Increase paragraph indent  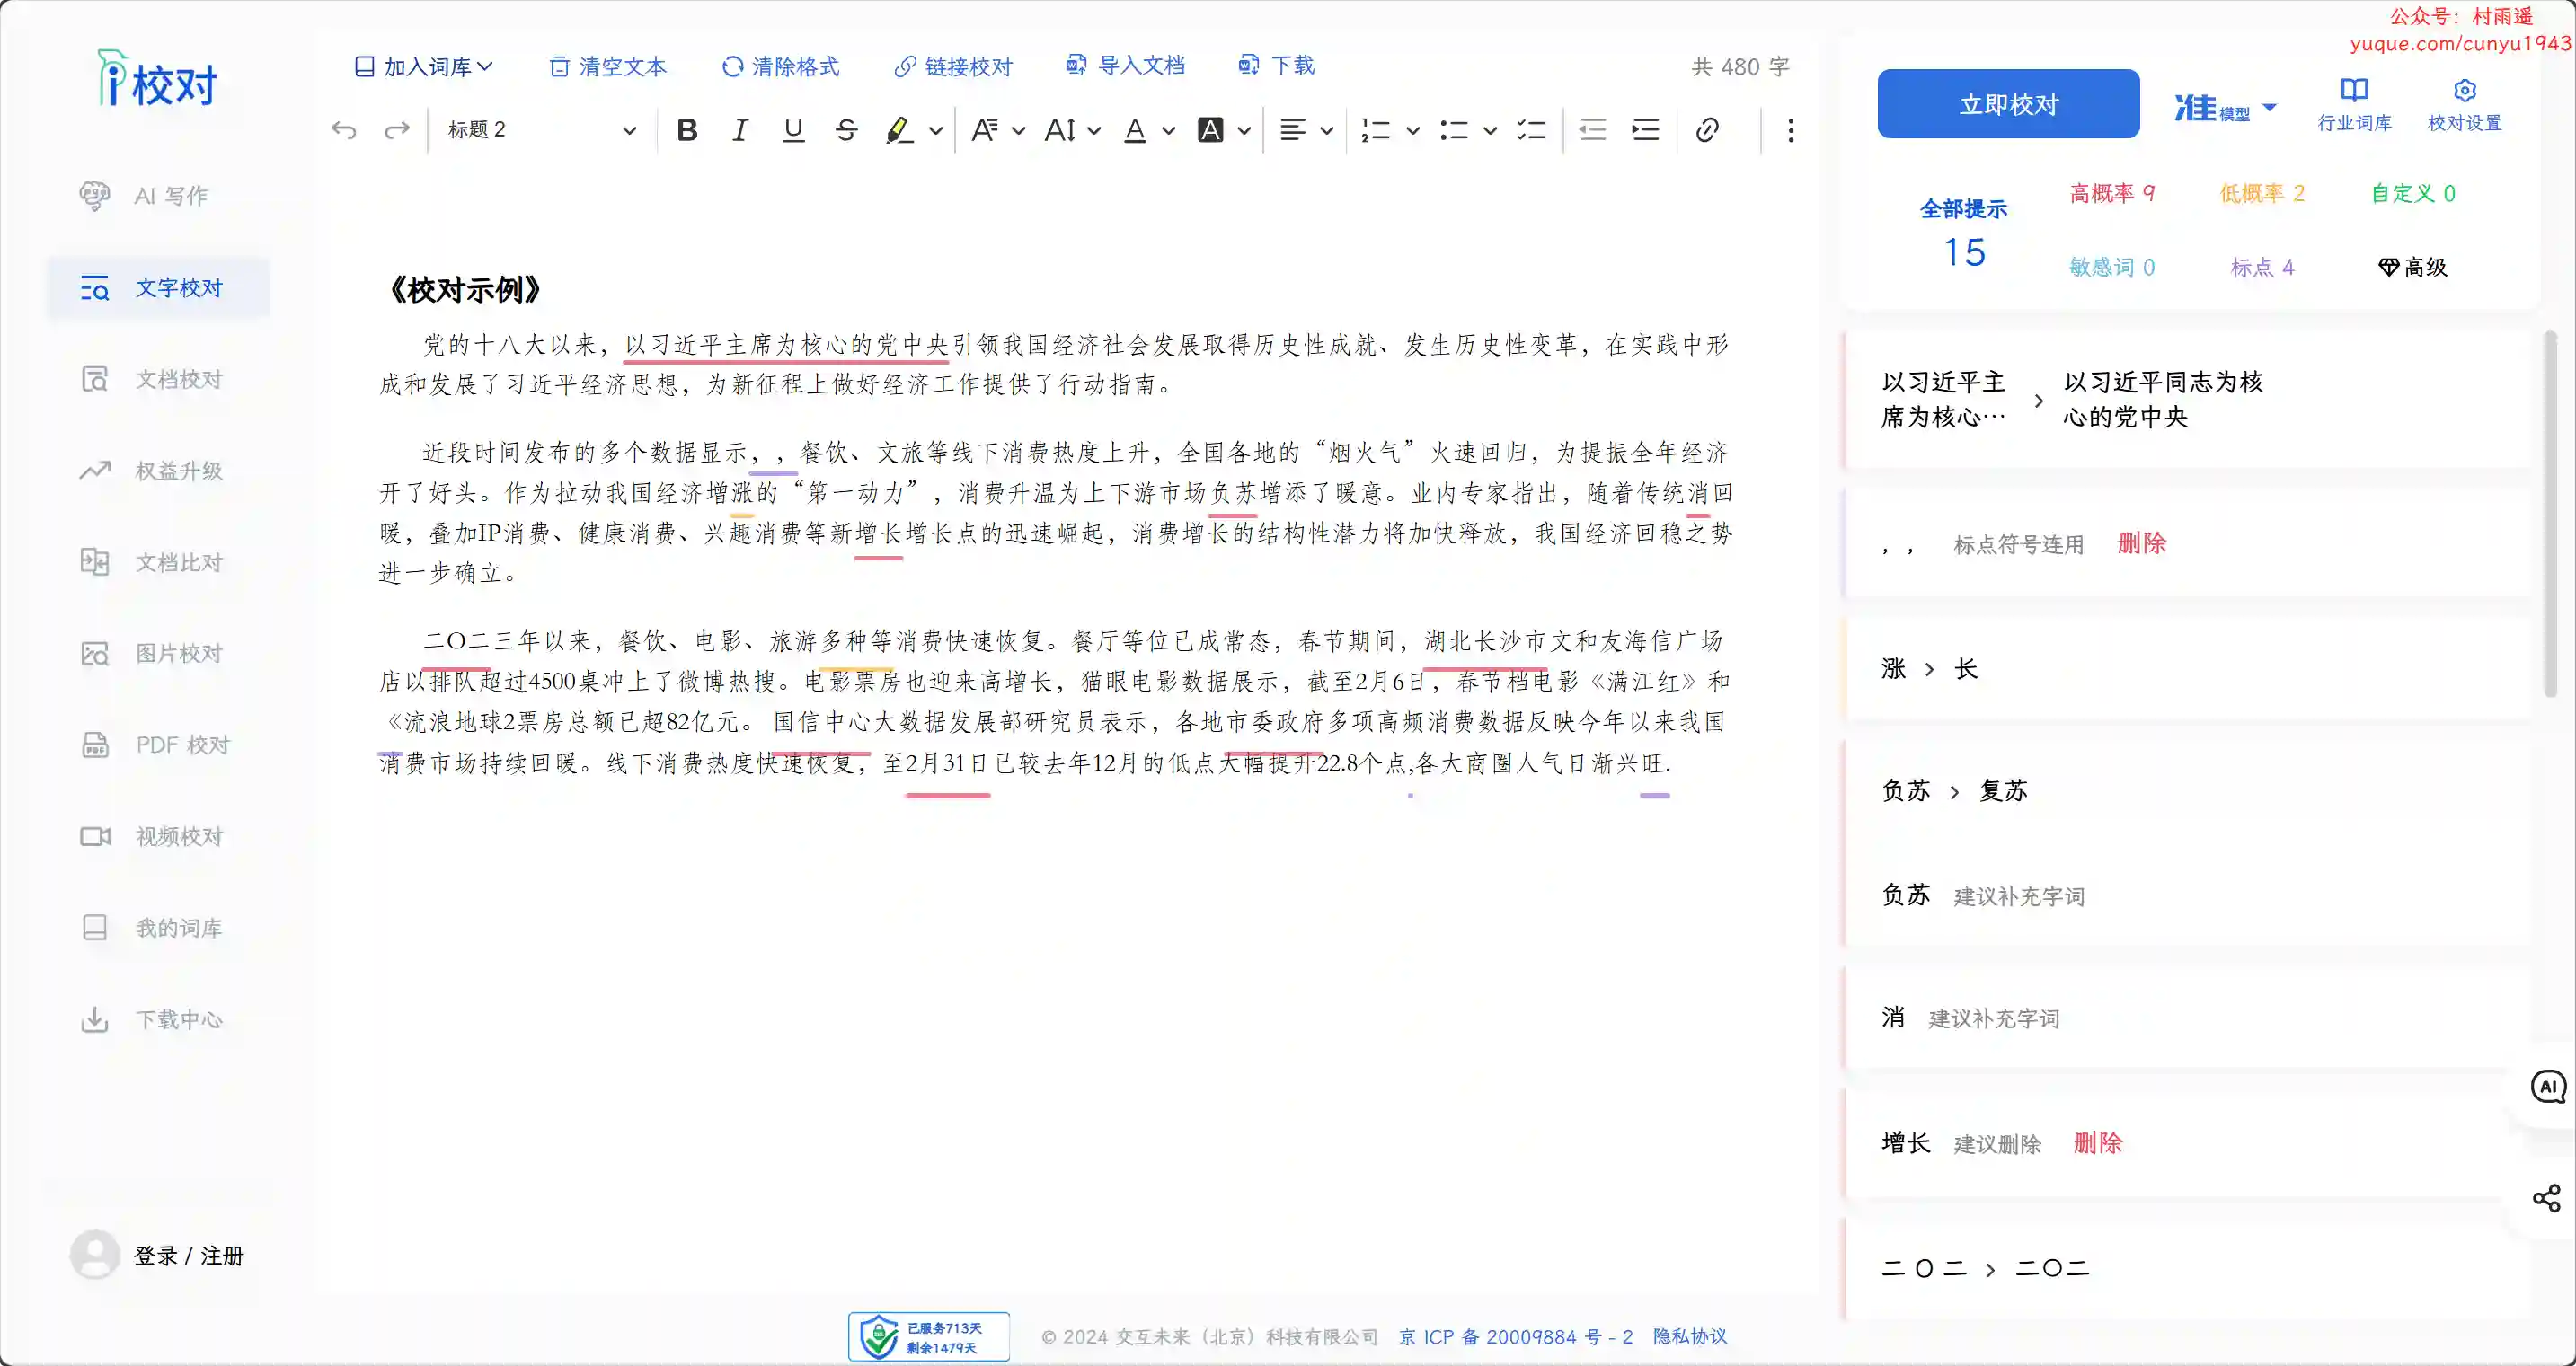1645,130
